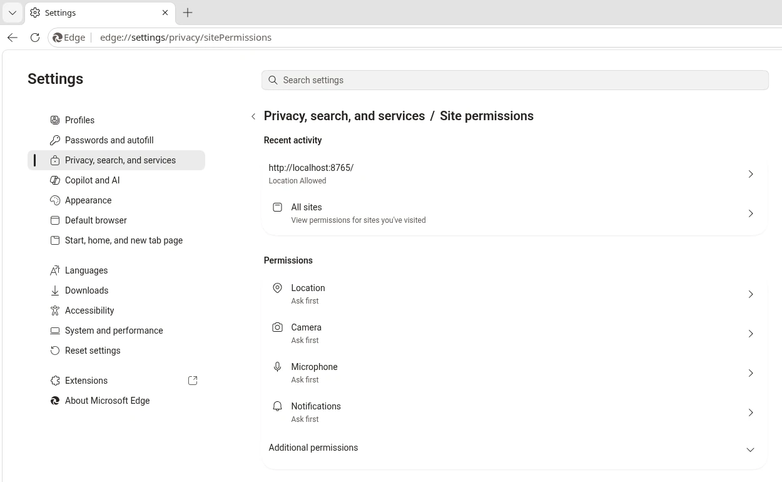Image resolution: width=782 pixels, height=482 pixels.
Task: Click the lock icon for Privacy
Action: 55,160
